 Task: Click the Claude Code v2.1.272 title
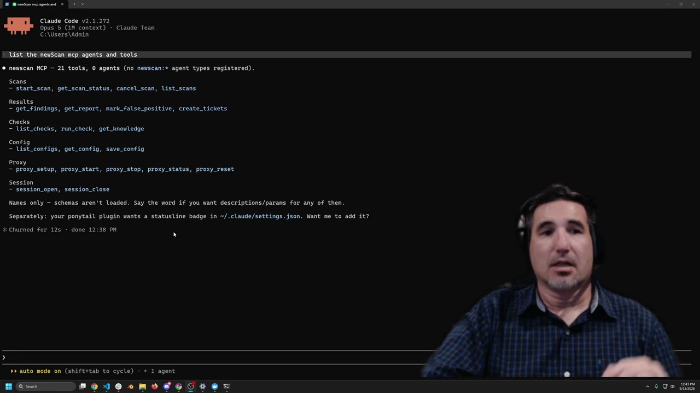click(74, 21)
